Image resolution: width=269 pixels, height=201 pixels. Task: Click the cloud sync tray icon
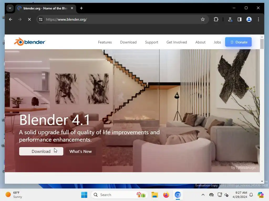tap(211, 195)
